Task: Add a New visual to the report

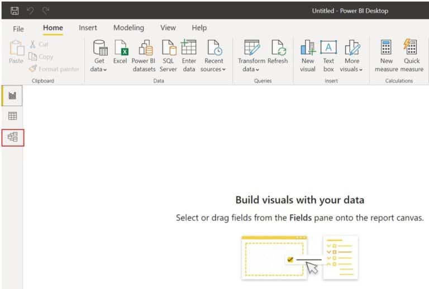Action: click(x=308, y=56)
